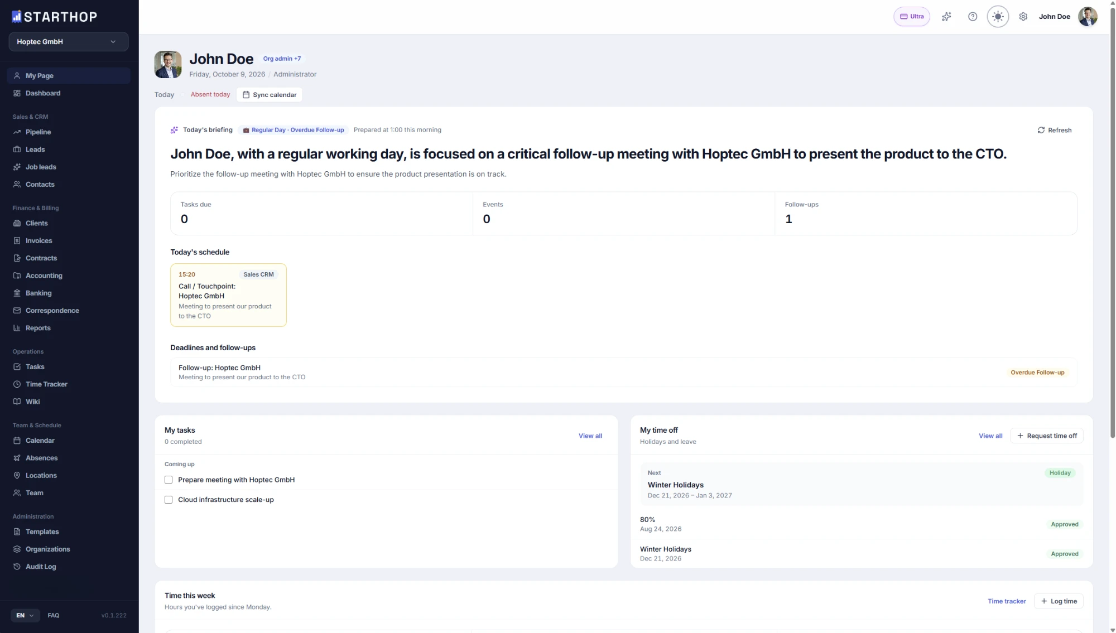The height and width of the screenshot is (633, 1116).
Task: Click the Winter Holidays next time-off card
Action: (x=861, y=484)
